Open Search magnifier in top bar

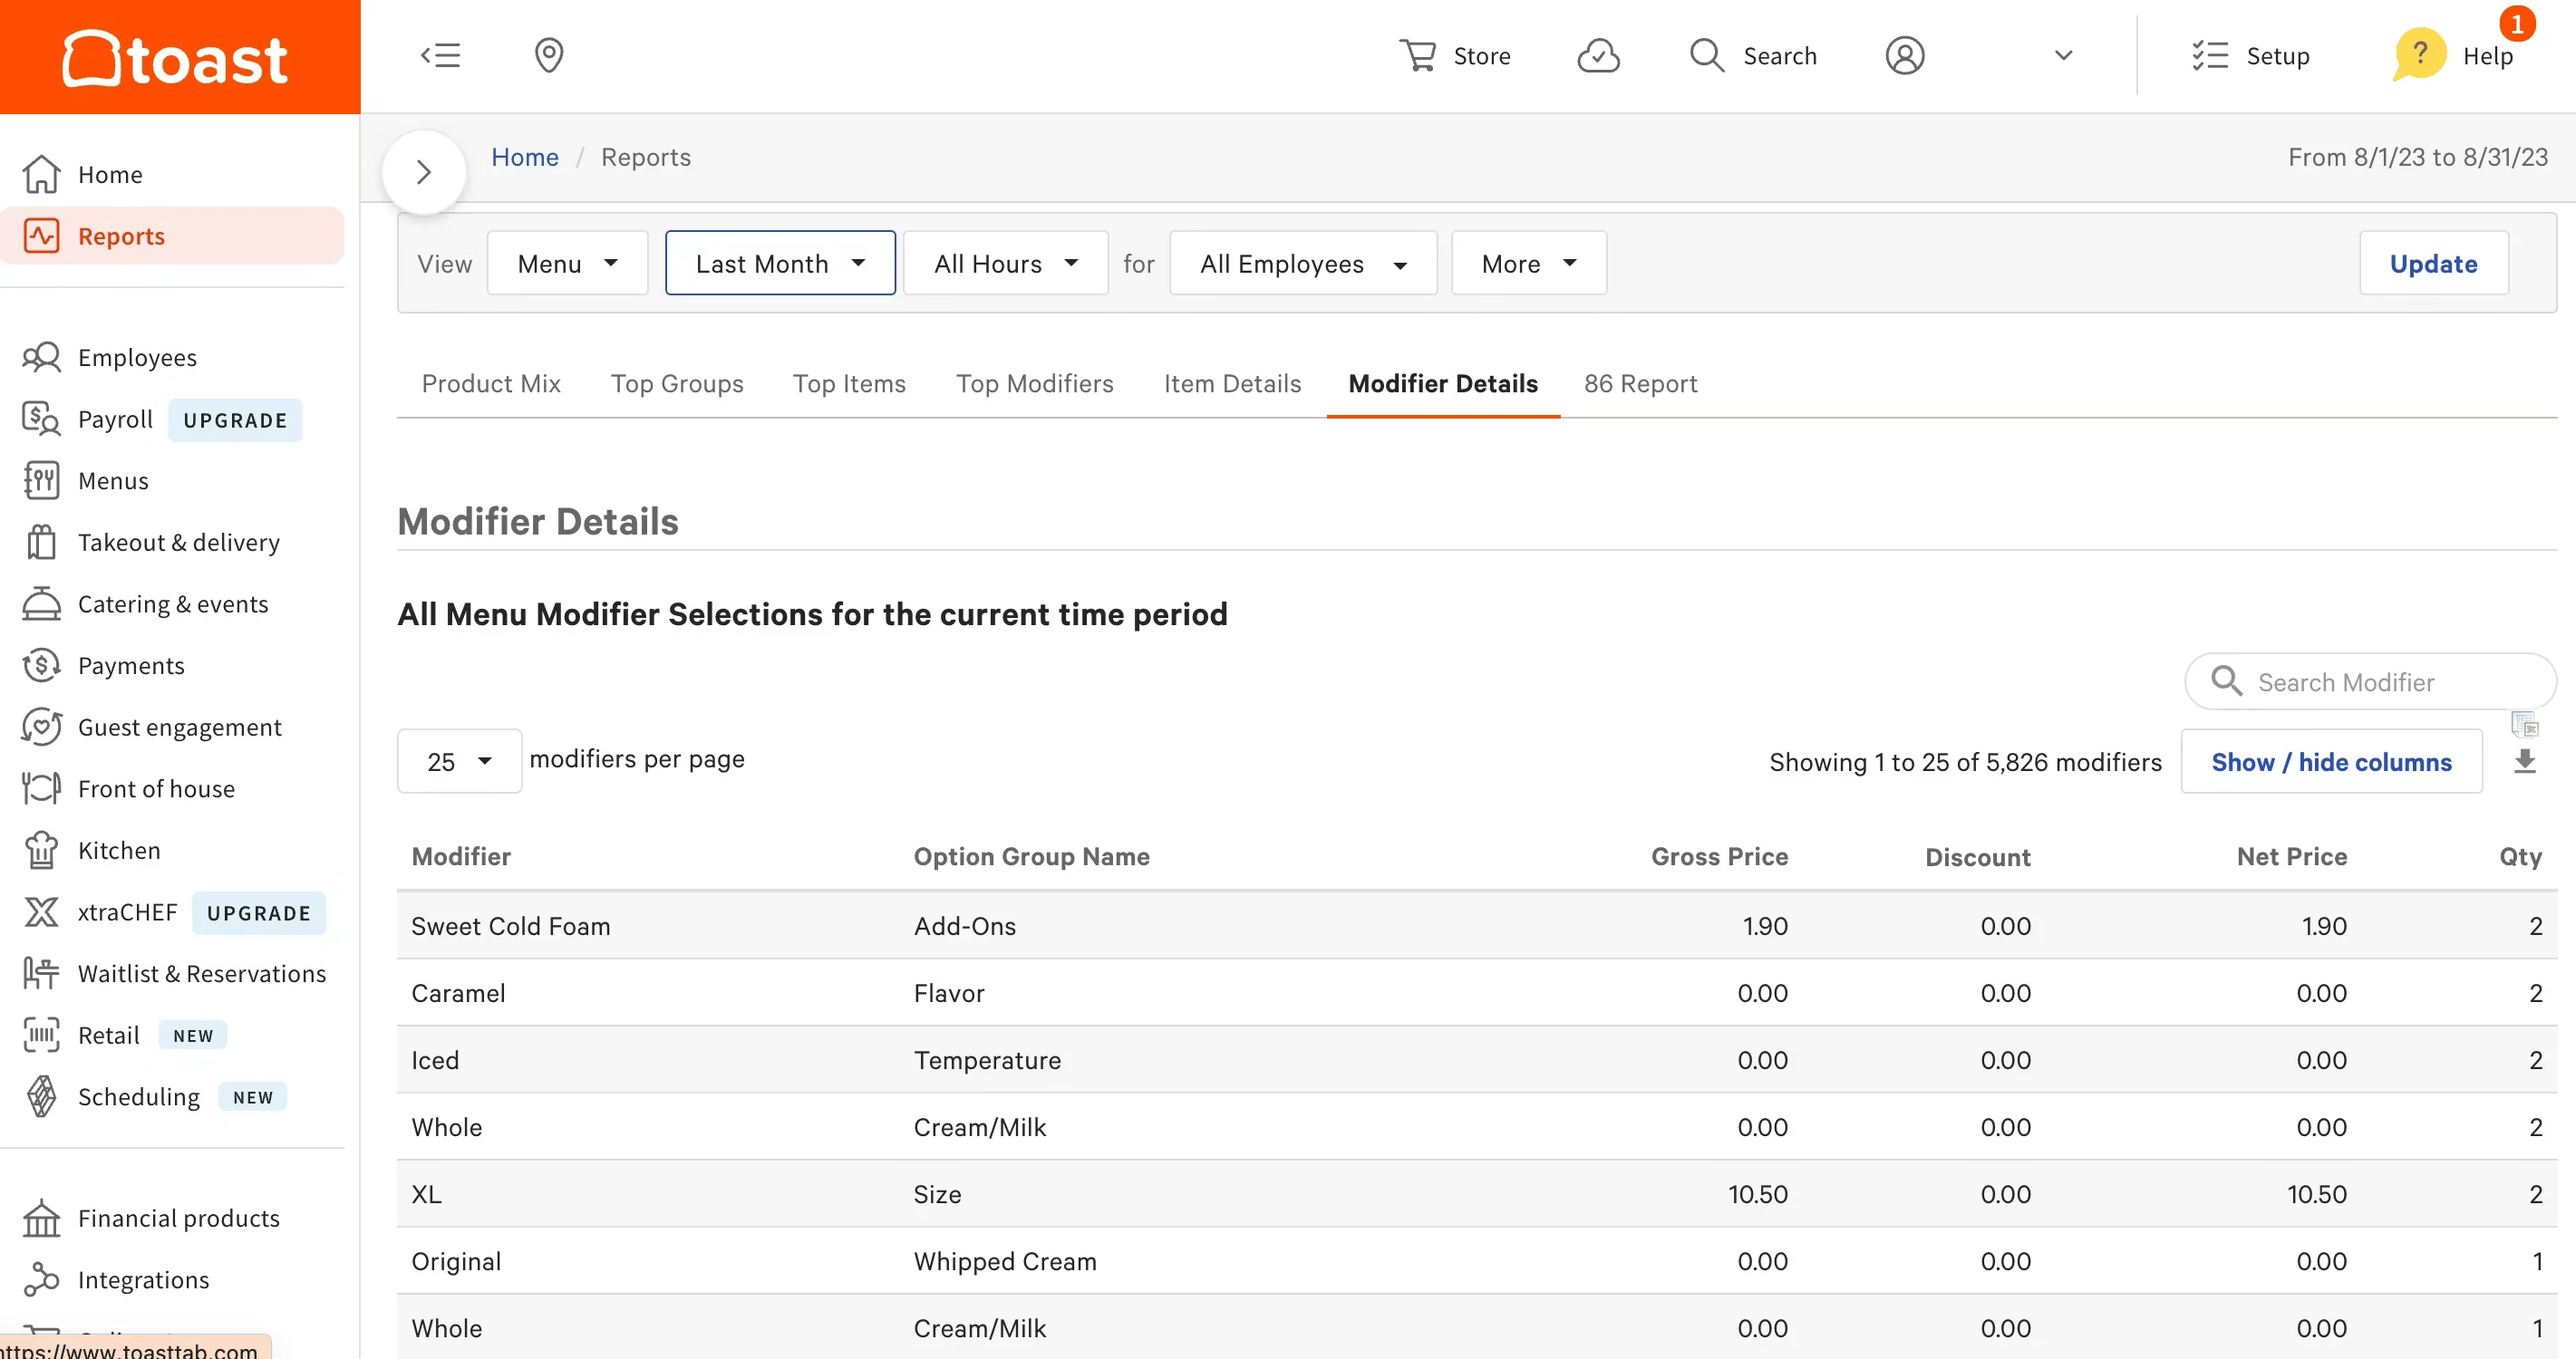pos(1706,55)
